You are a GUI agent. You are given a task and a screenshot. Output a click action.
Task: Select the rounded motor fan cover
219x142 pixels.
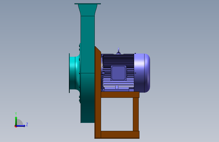(142, 73)
